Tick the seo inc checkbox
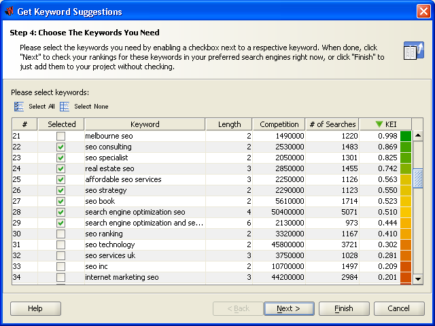 60,266
